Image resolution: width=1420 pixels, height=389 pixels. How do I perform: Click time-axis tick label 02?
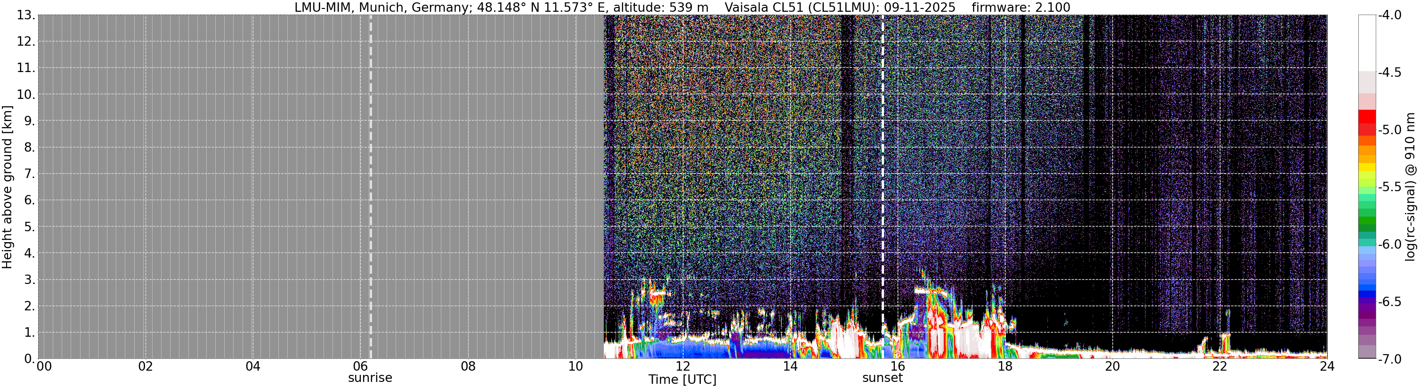146,366
